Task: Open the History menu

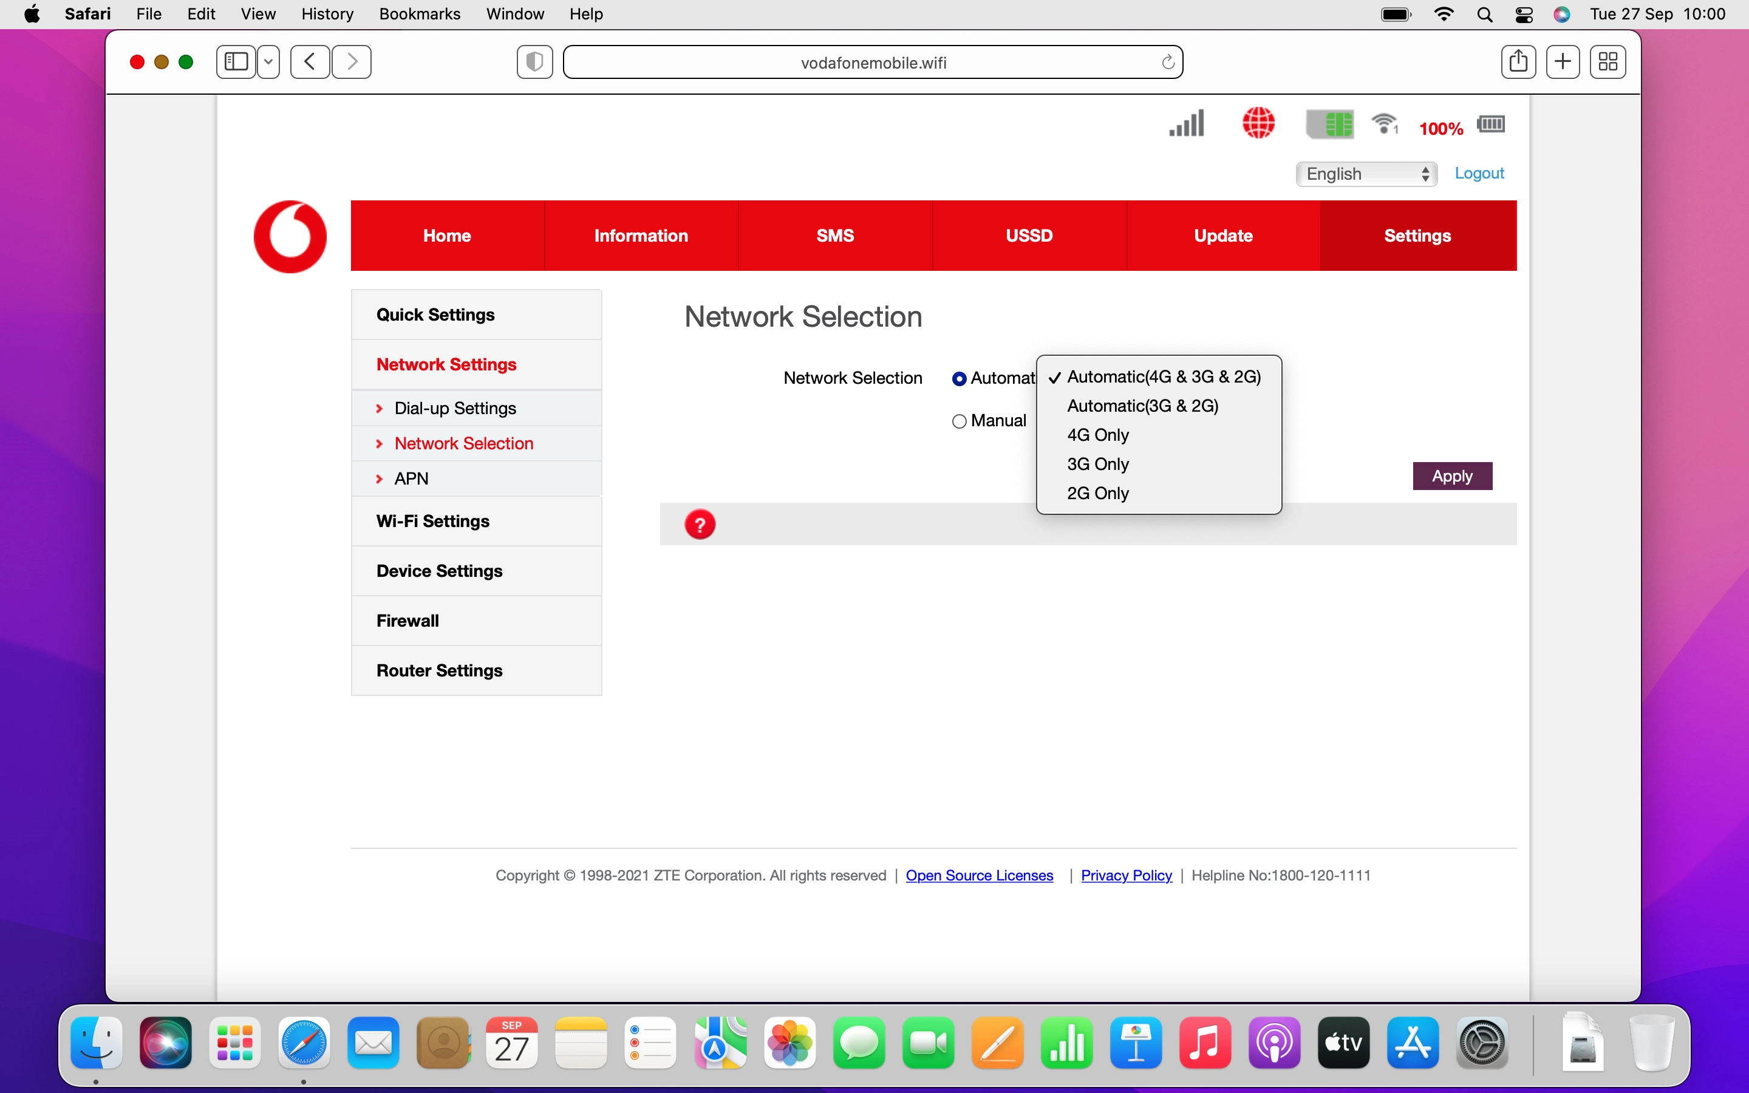Action: pos(327,14)
